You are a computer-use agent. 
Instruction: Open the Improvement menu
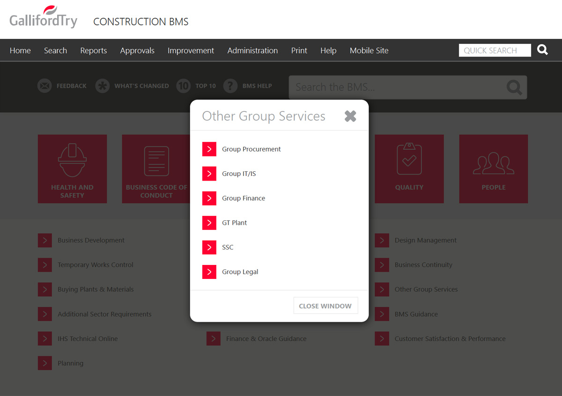click(191, 51)
